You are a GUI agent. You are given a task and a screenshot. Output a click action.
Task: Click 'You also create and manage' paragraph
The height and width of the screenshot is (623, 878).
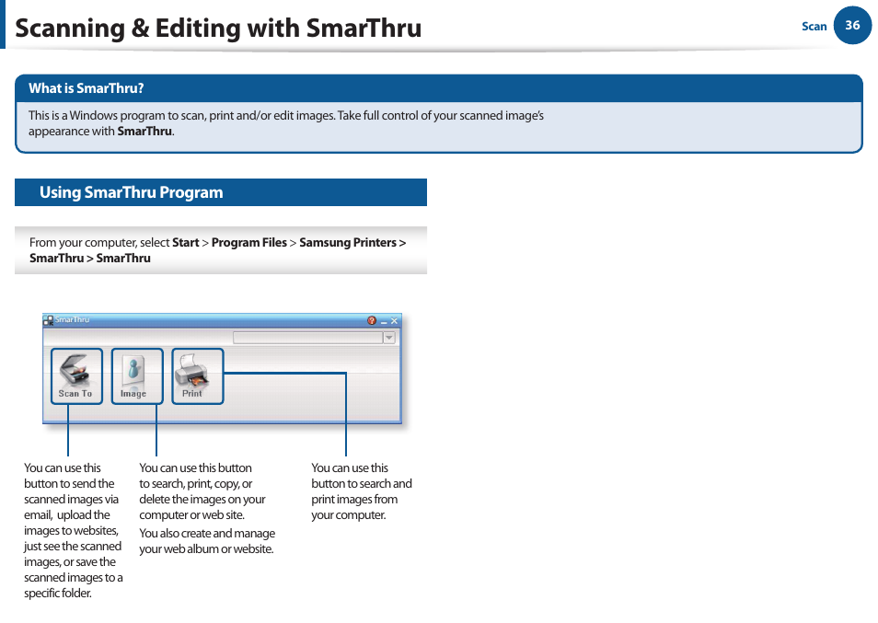207,541
